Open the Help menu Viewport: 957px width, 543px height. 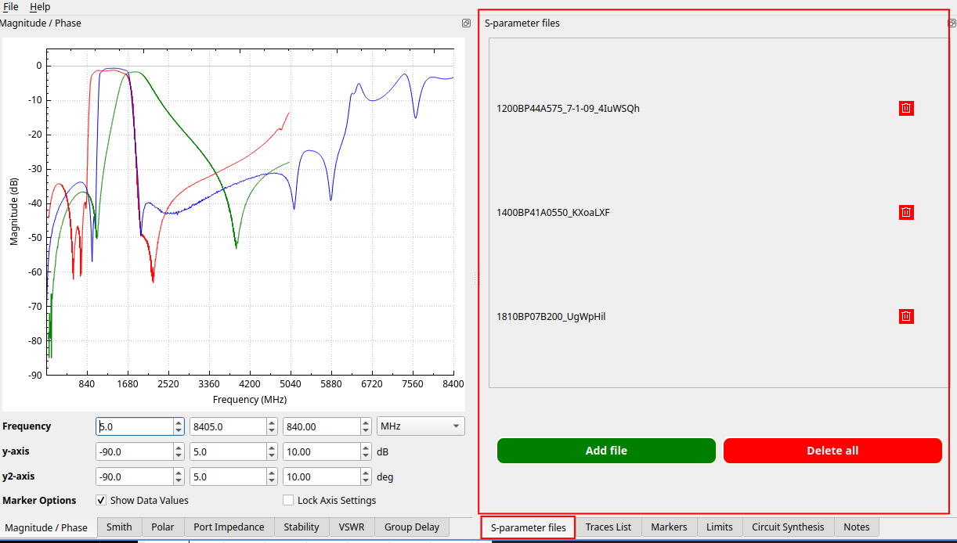(40, 7)
